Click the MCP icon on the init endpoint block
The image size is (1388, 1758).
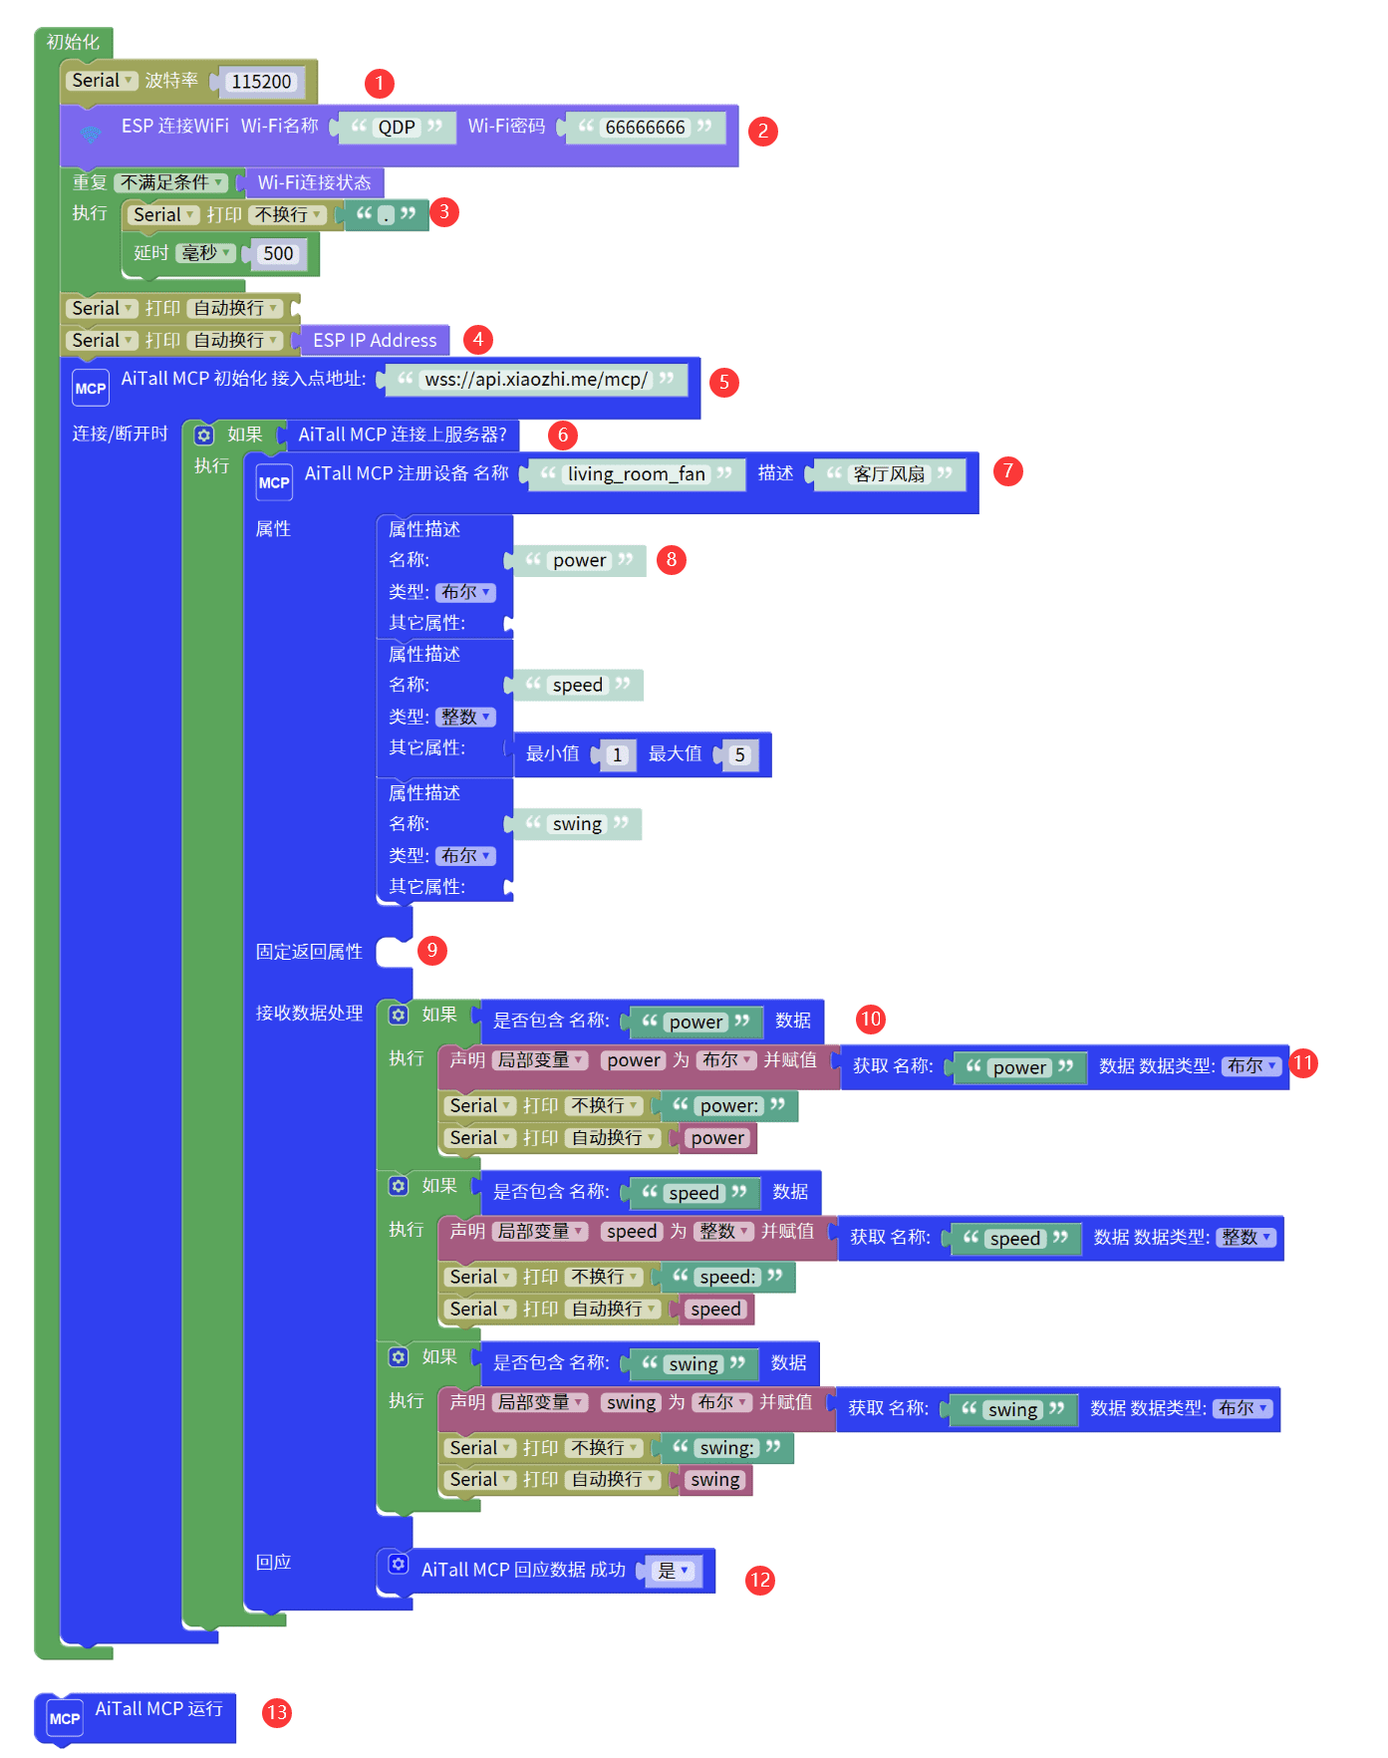pyautogui.click(x=91, y=388)
